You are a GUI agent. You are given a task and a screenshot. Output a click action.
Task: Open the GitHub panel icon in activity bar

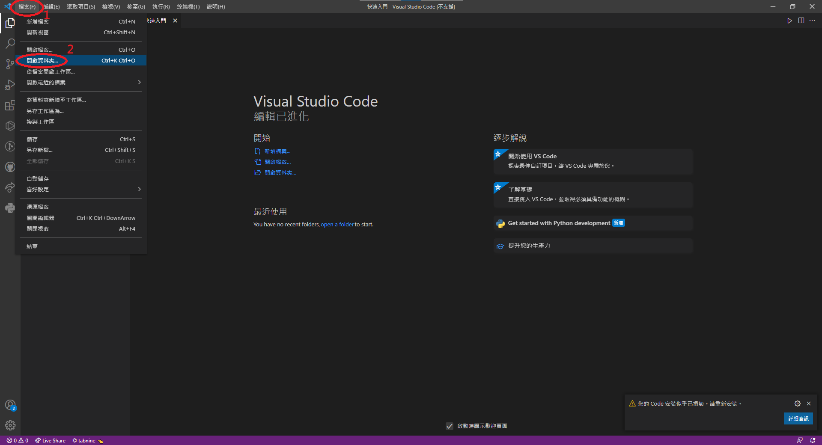(x=10, y=167)
